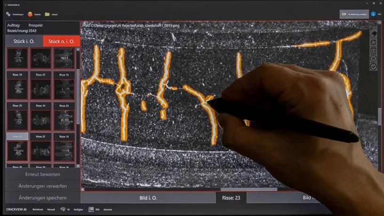Select thumbnail labeled Risse: 27 in top row

(x=41, y=87)
